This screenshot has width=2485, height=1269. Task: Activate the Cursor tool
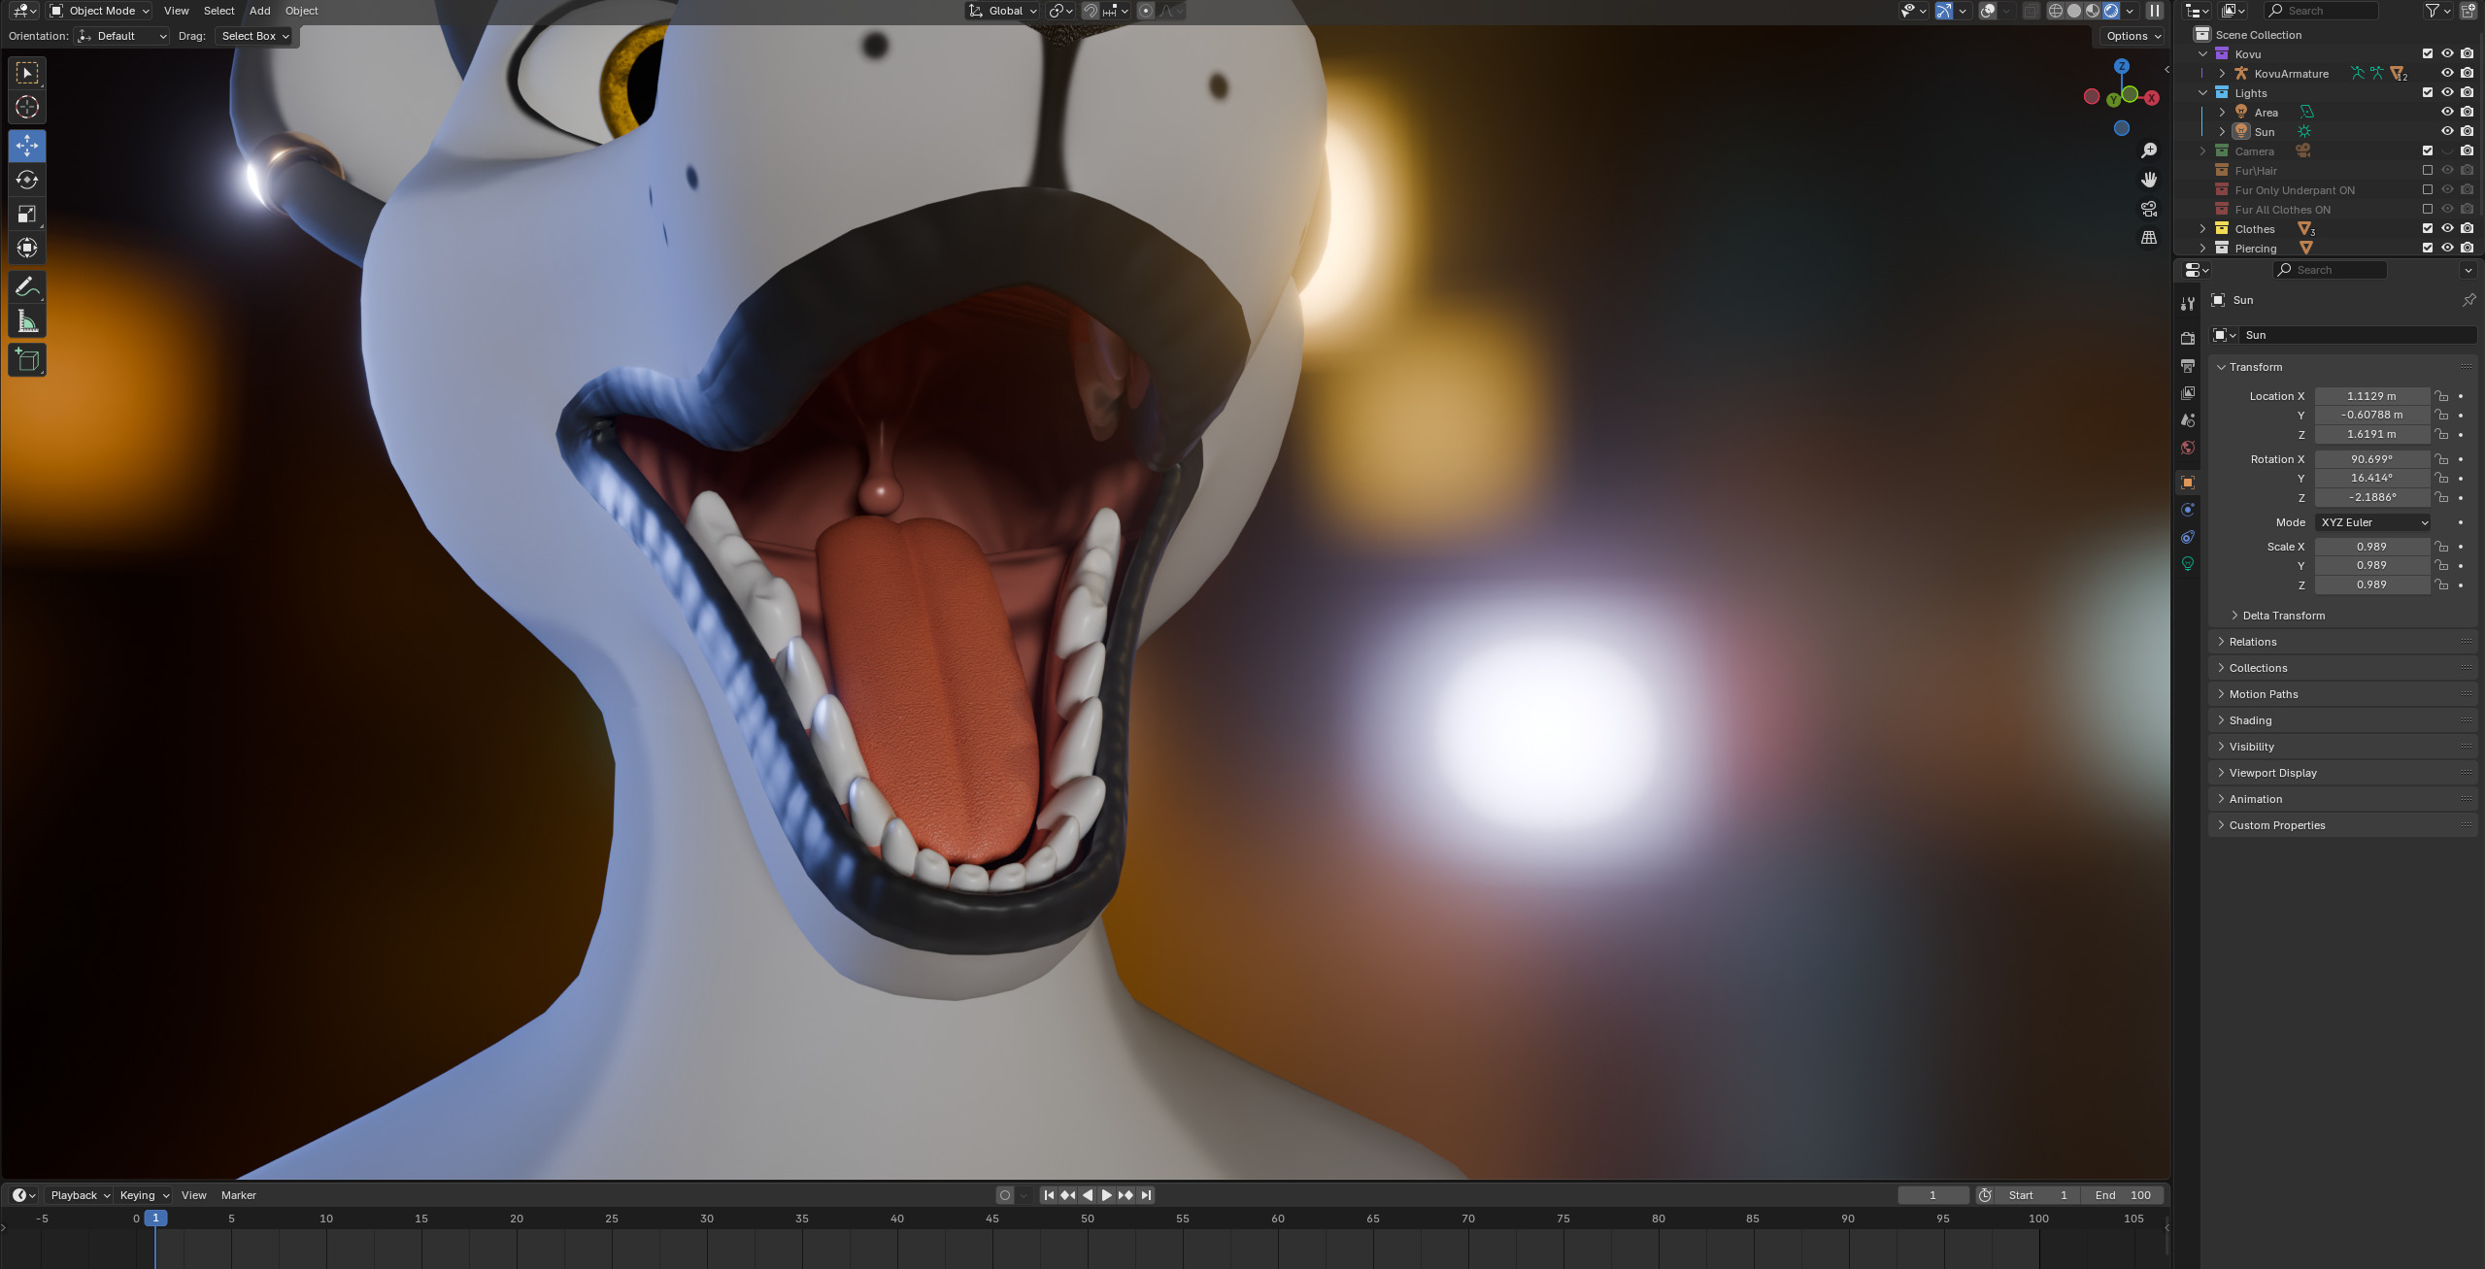(x=27, y=107)
